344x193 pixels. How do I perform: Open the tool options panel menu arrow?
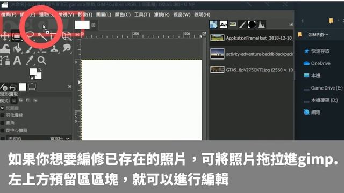click(x=69, y=87)
